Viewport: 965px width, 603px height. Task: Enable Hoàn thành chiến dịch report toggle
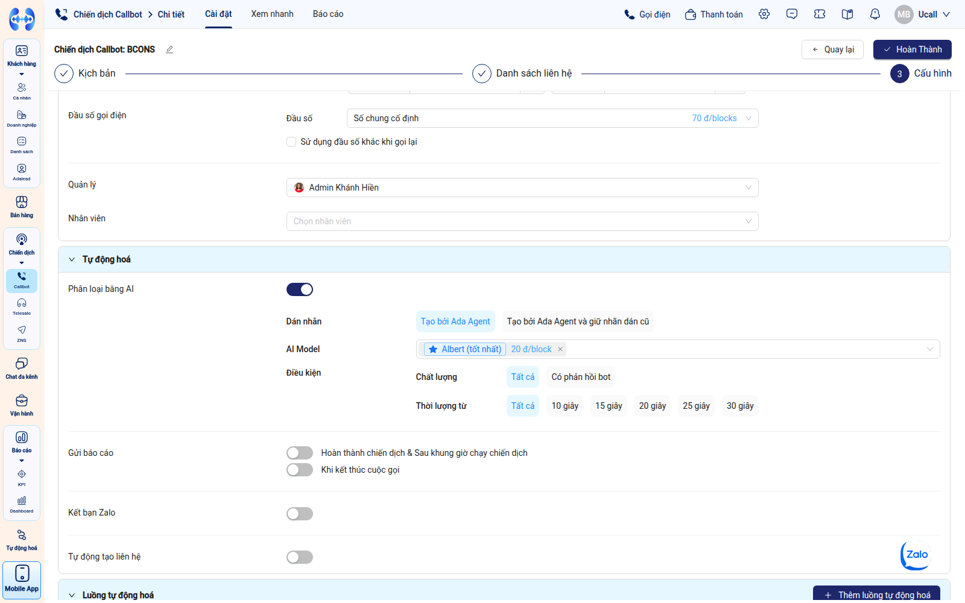tap(300, 453)
